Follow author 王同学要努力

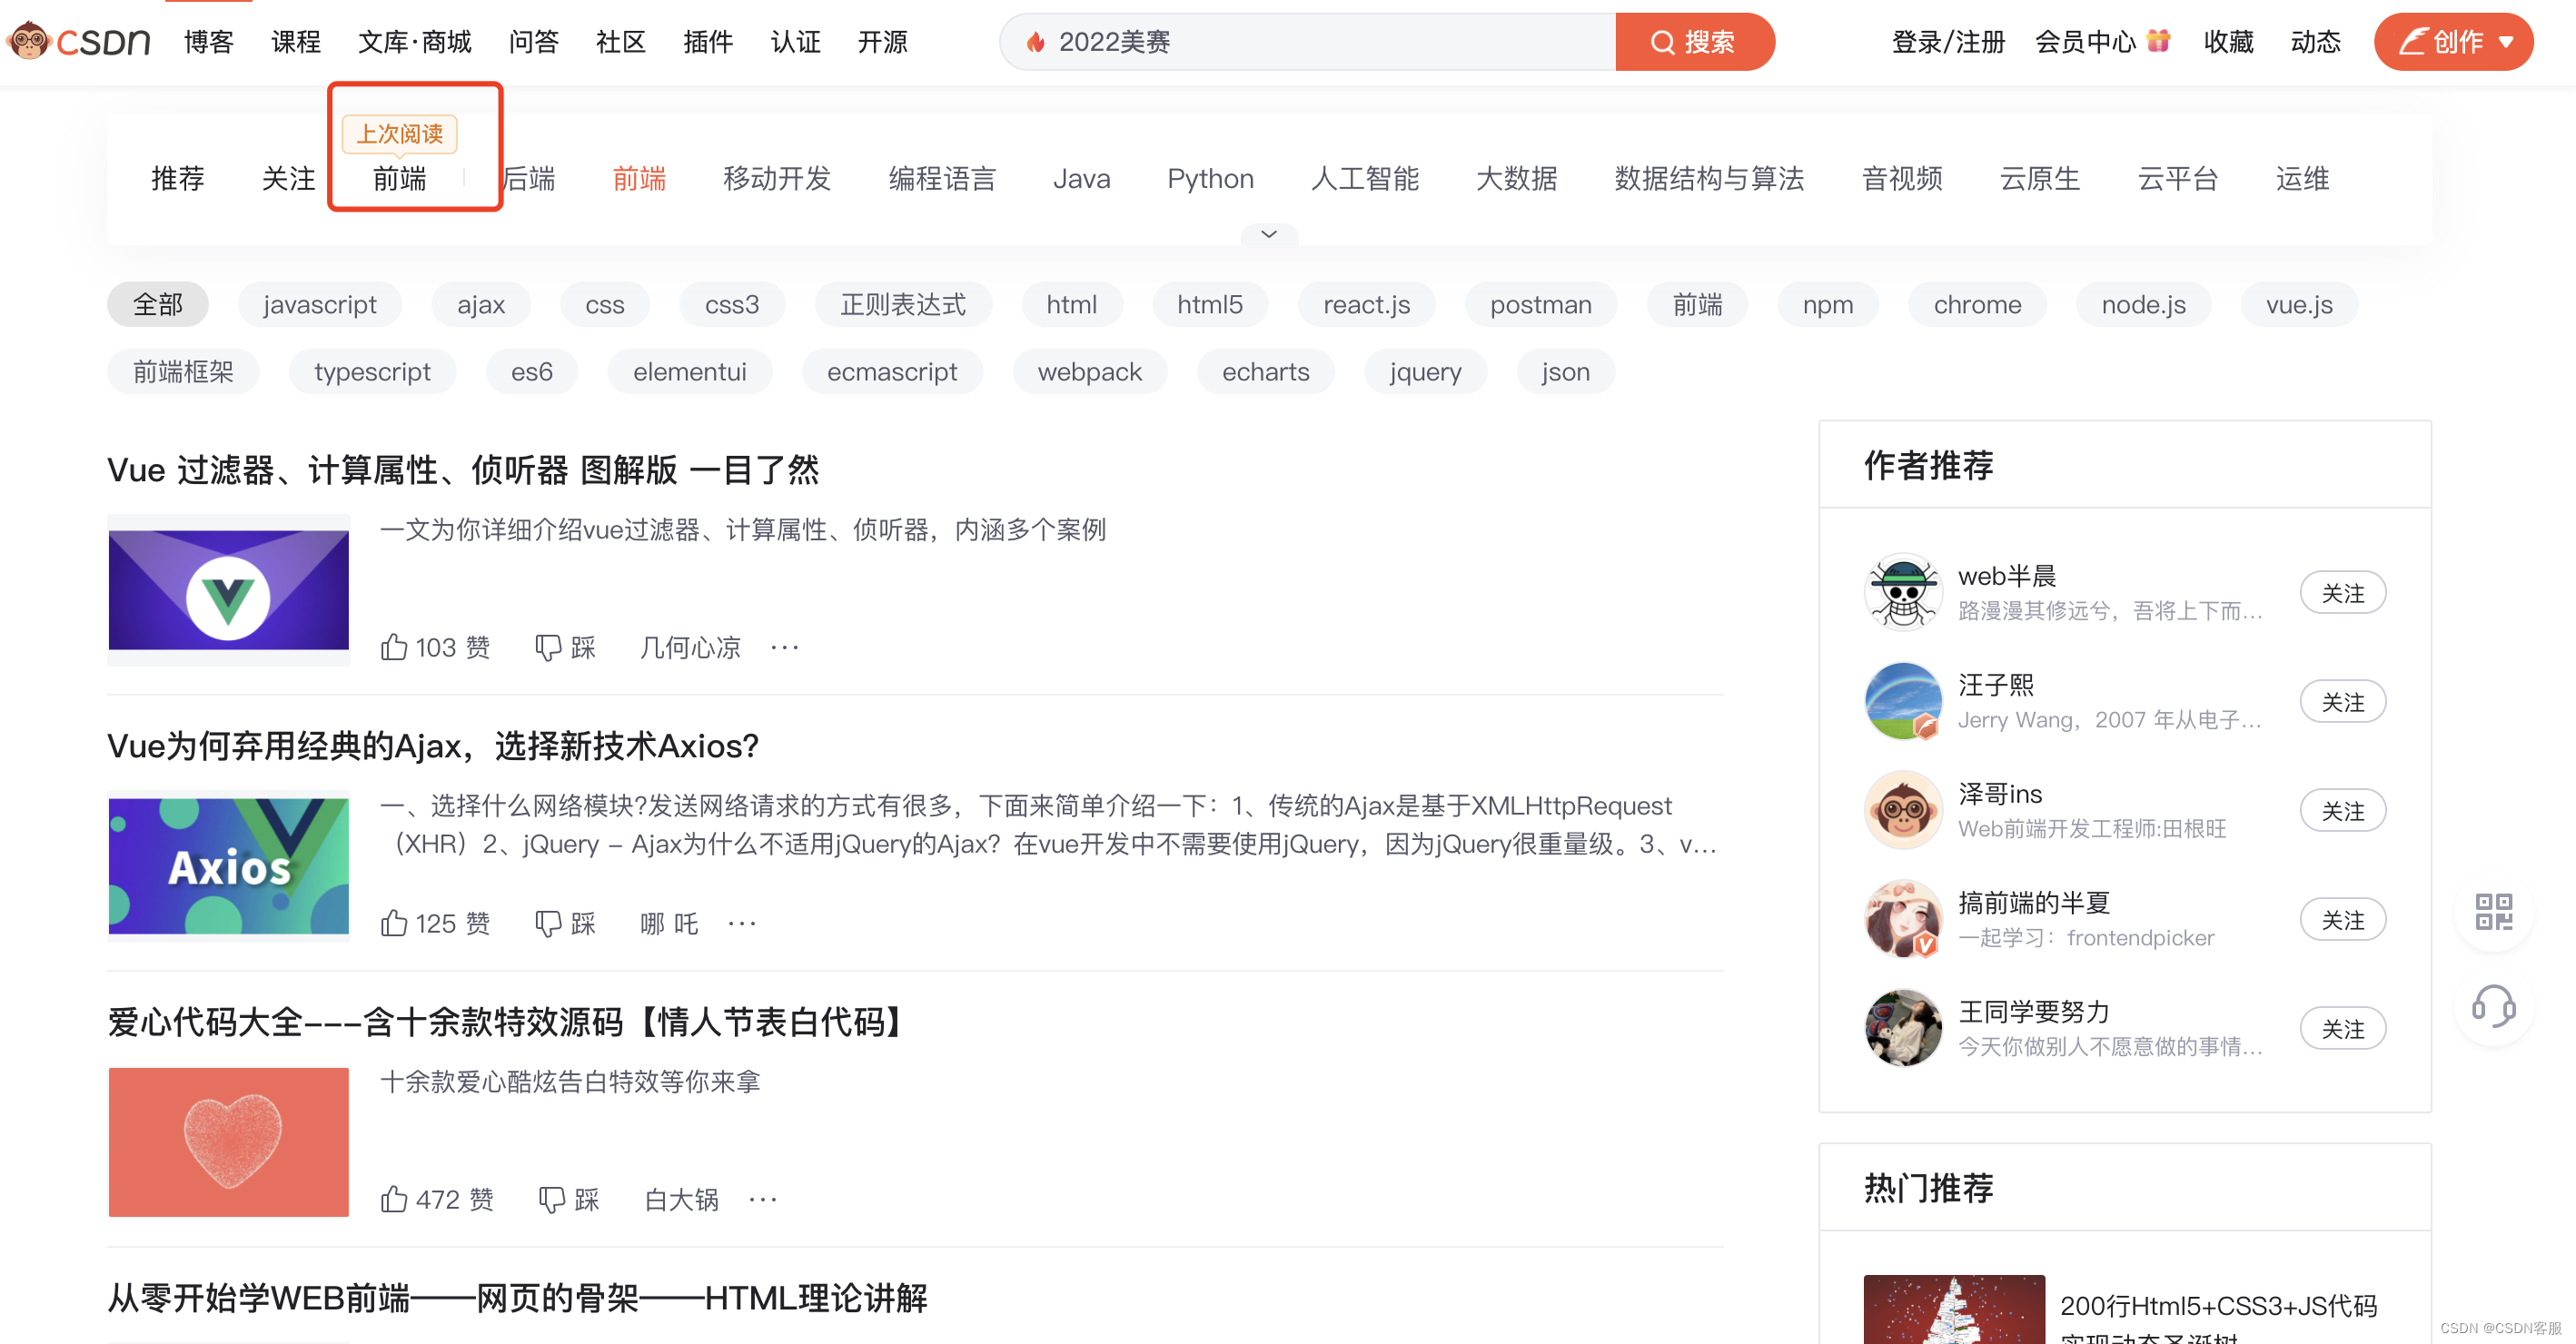[x=2342, y=1029]
